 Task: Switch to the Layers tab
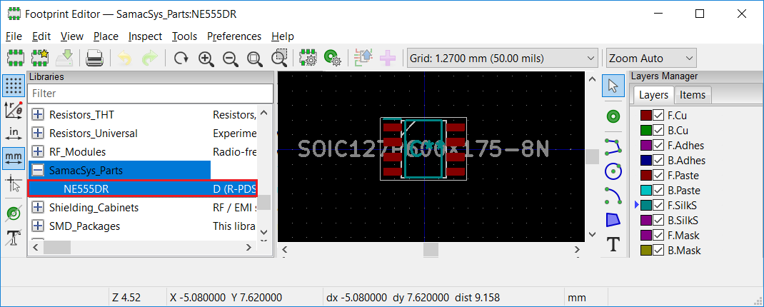point(653,95)
